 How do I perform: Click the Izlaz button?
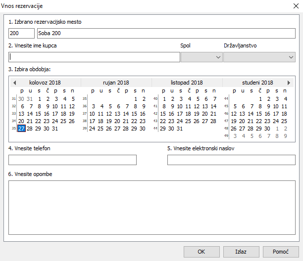[x=241, y=251]
